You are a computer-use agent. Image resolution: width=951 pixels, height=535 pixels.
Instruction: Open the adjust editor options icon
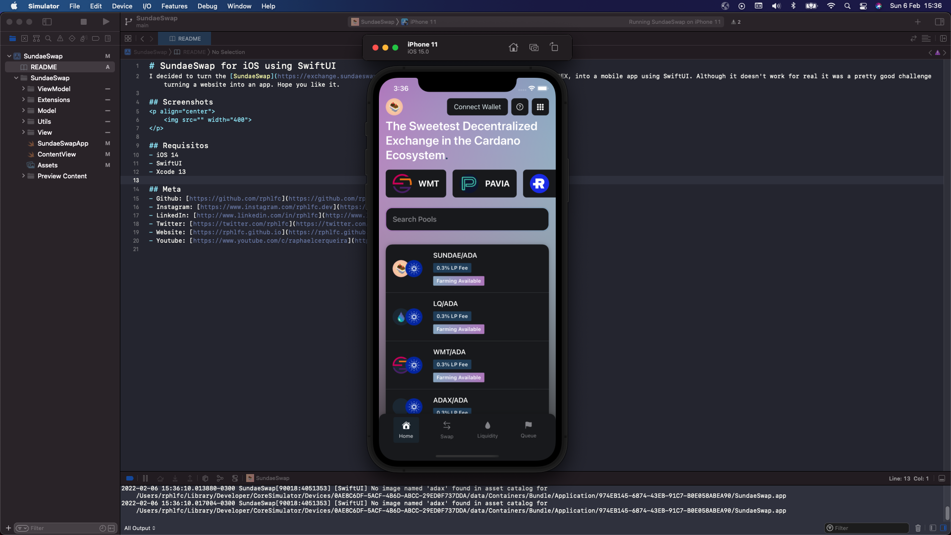coord(926,39)
